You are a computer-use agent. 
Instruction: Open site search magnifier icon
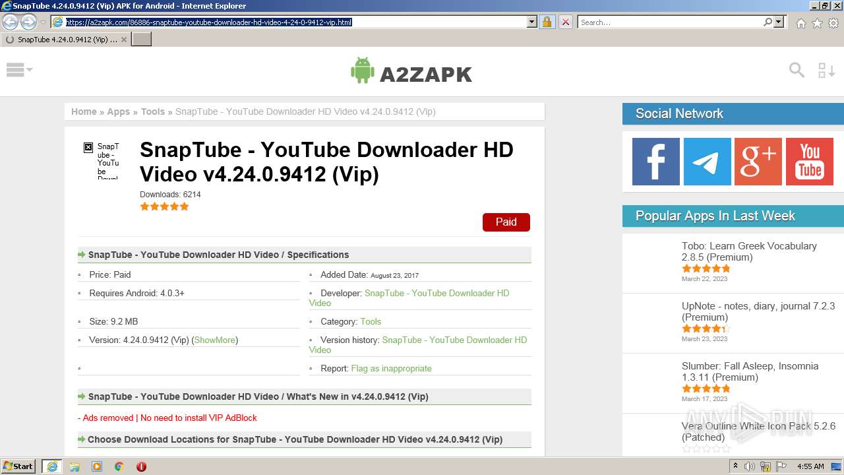797,70
